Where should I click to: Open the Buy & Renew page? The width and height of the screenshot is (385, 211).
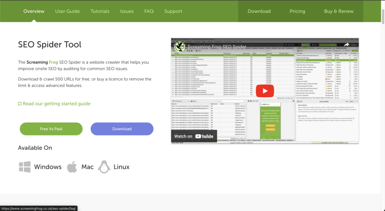pyautogui.click(x=339, y=11)
